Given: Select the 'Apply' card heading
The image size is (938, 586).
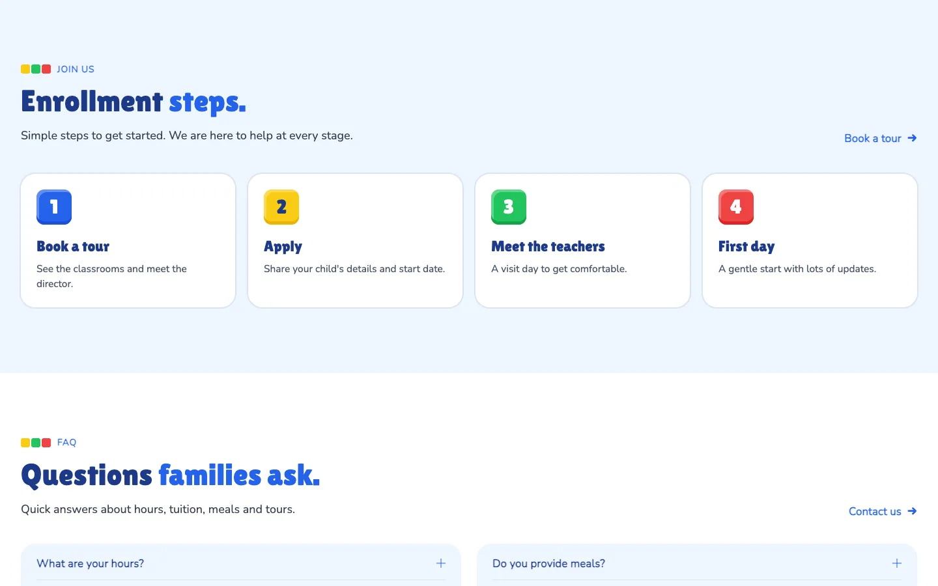Looking at the screenshot, I should 283,247.
